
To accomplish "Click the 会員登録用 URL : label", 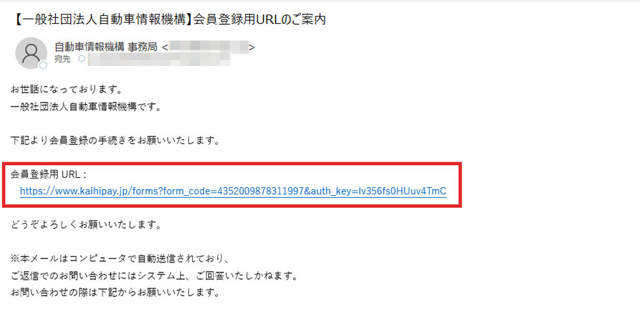I will coord(49,174).
